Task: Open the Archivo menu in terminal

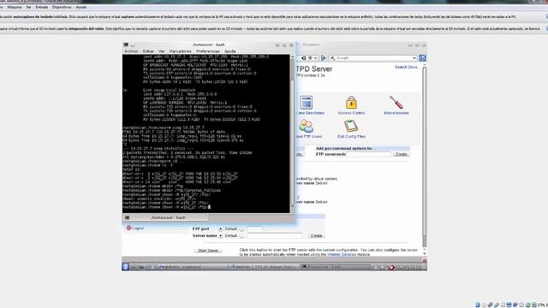Action: pyautogui.click(x=131, y=51)
